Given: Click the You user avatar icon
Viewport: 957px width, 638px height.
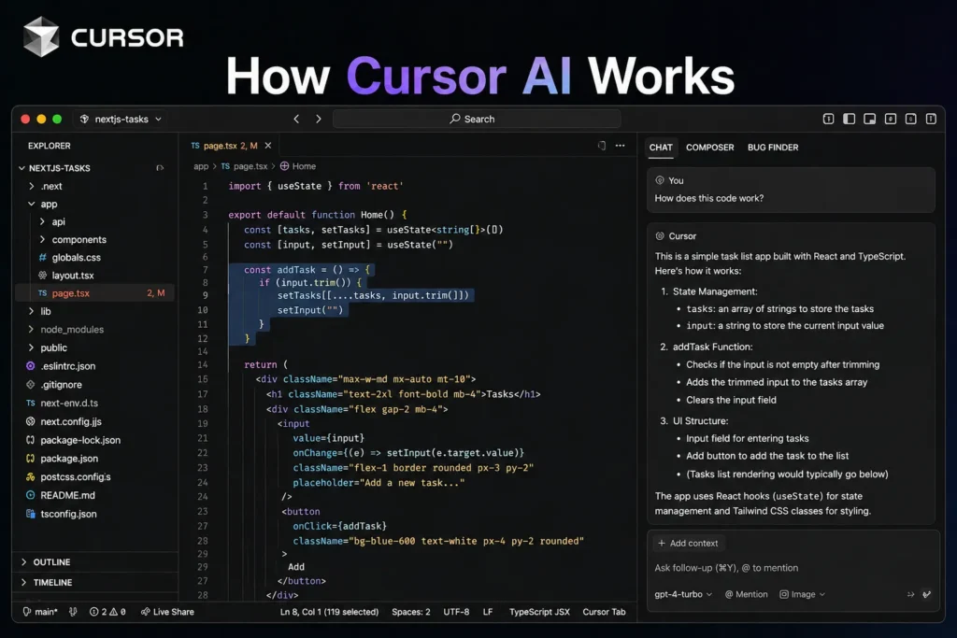Looking at the screenshot, I should coord(659,180).
